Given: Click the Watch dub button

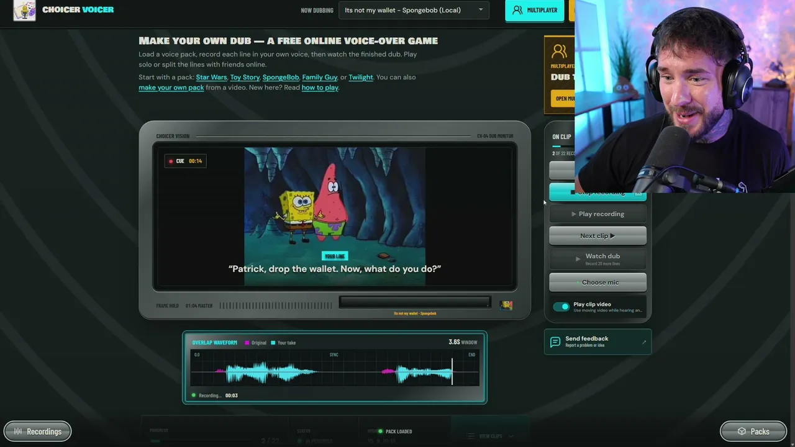Looking at the screenshot, I should point(597,258).
